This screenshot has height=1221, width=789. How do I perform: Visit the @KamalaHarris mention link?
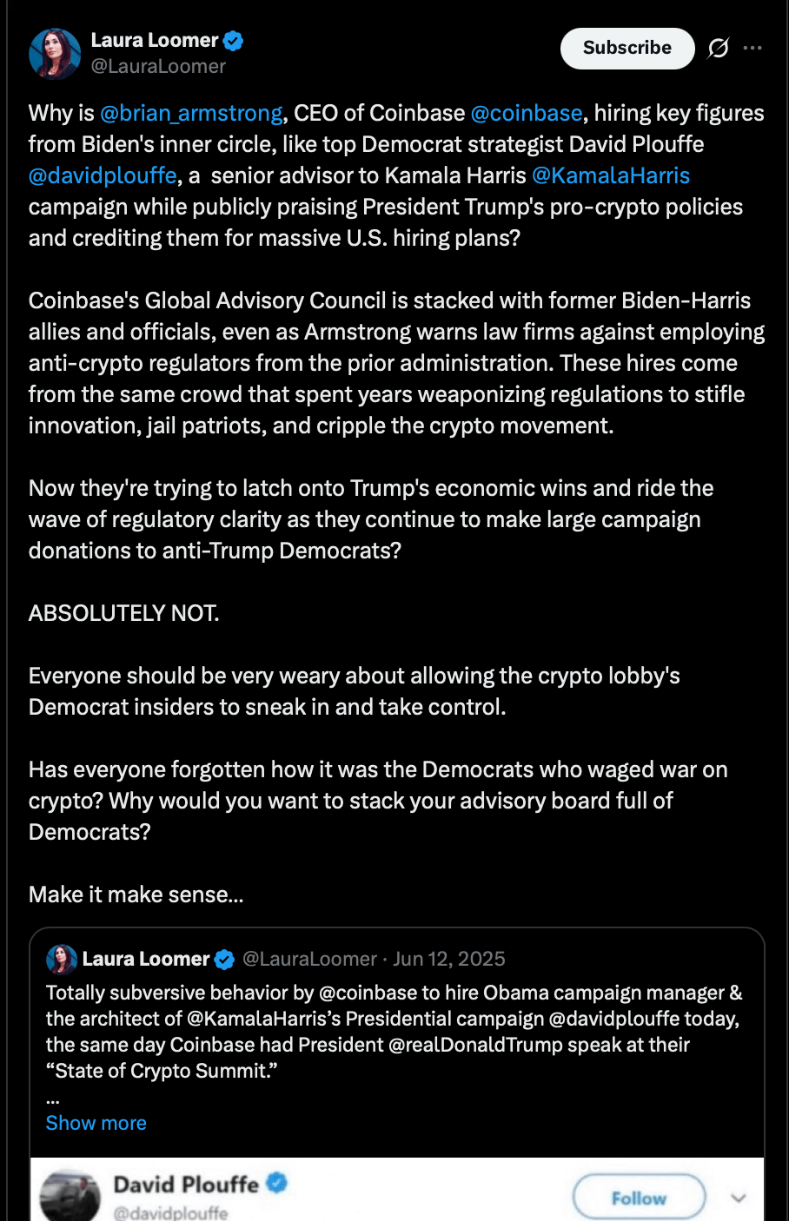(611, 176)
